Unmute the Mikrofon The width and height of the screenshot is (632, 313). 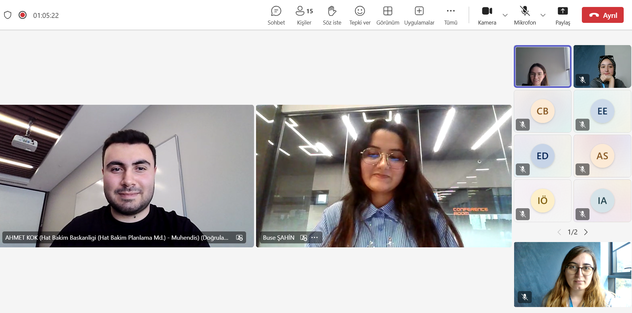pyautogui.click(x=525, y=15)
